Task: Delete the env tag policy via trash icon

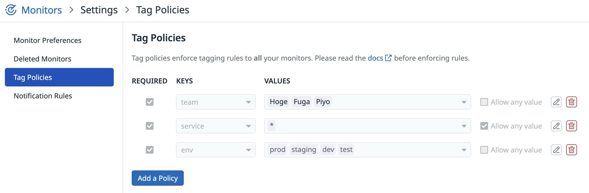Action: [572, 150]
